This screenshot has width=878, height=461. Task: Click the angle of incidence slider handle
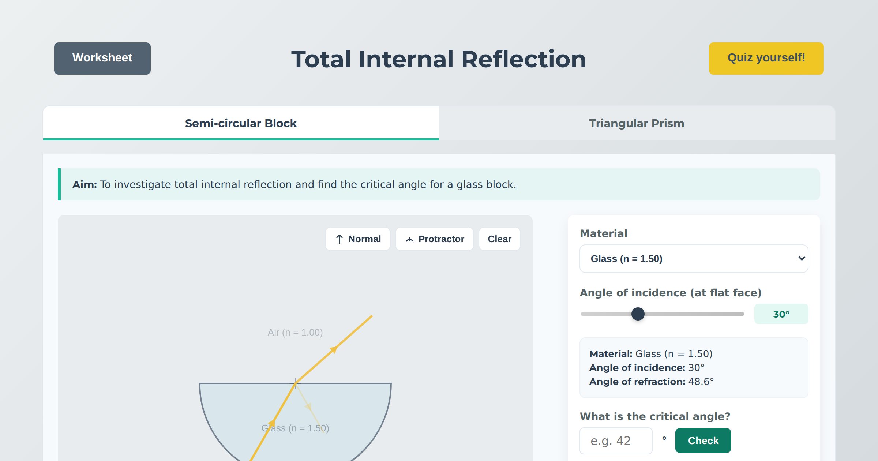pyautogui.click(x=638, y=314)
